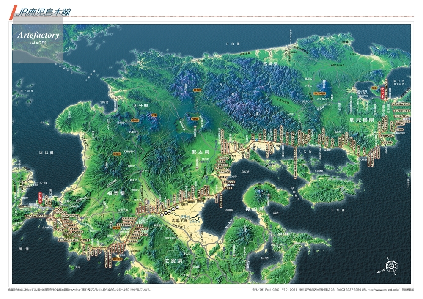Click the red かごしま station marker
423x299 pixels.
pos(382,93)
